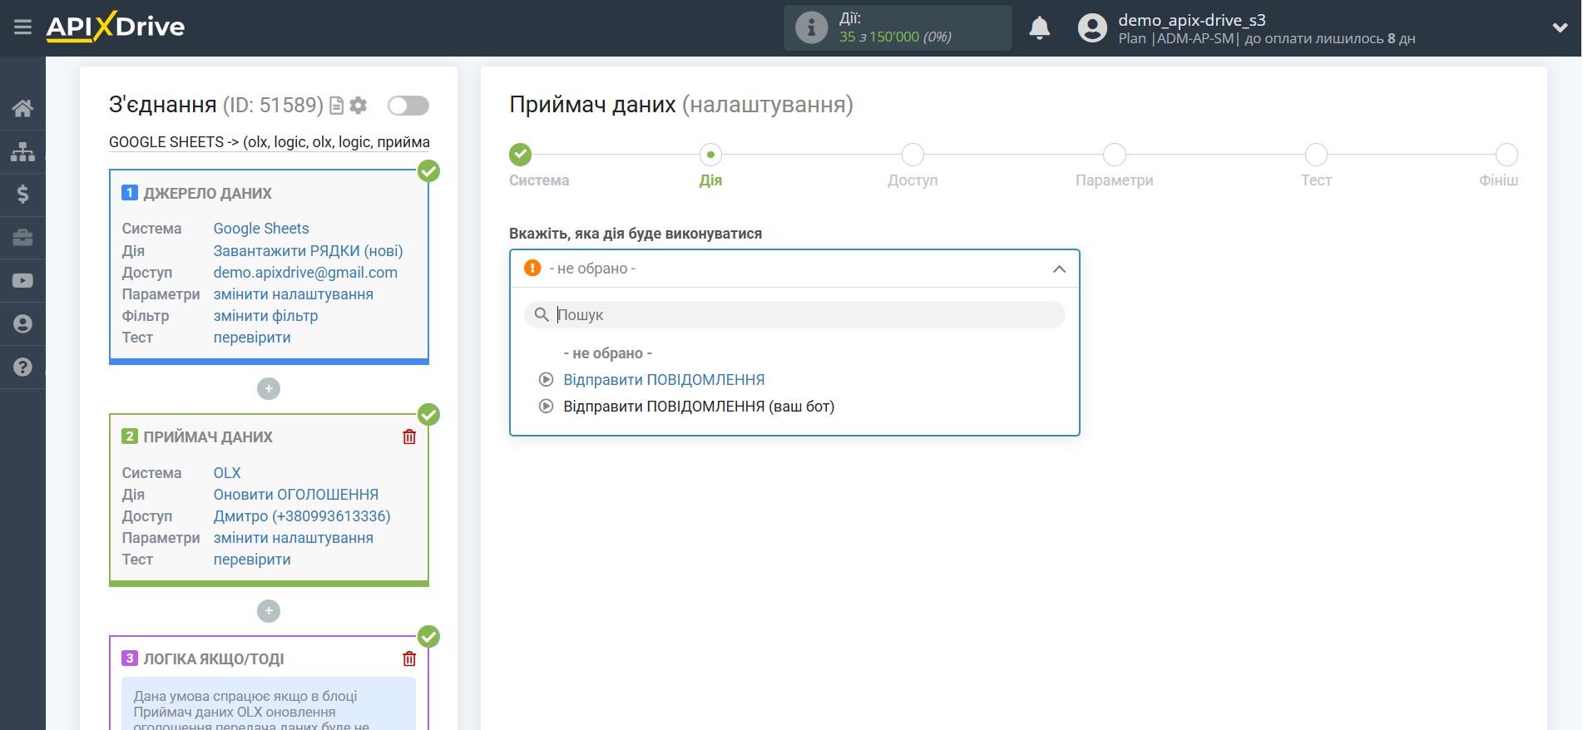The image size is (1583, 730).
Task: Click the ПРИЙМАЧ ДАНИХ block header
Action: coord(208,437)
